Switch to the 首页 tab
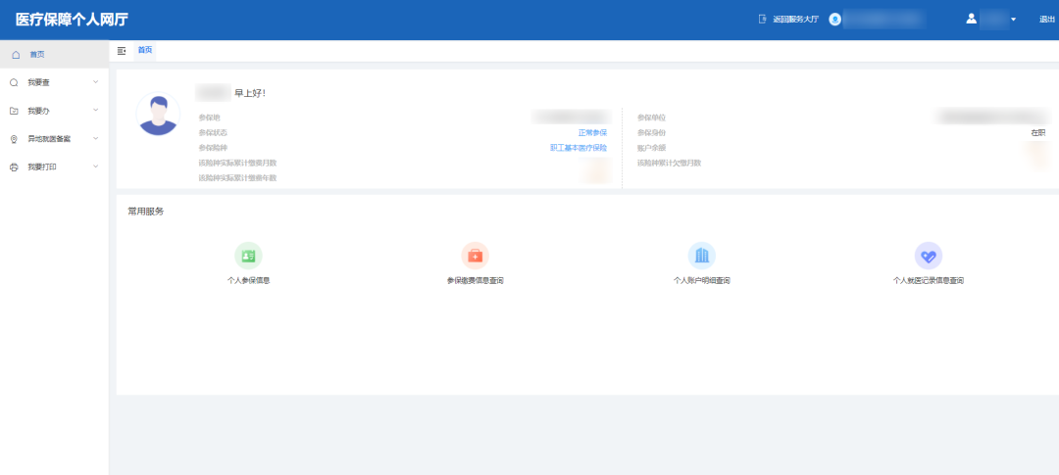This screenshot has width=1059, height=475. pos(144,51)
